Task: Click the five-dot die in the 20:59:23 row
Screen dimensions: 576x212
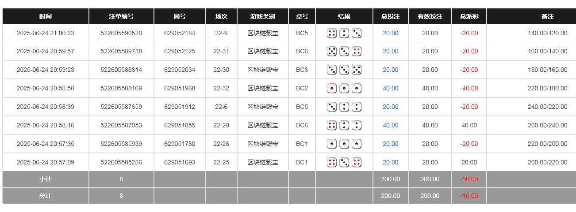Action: [x=357, y=70]
